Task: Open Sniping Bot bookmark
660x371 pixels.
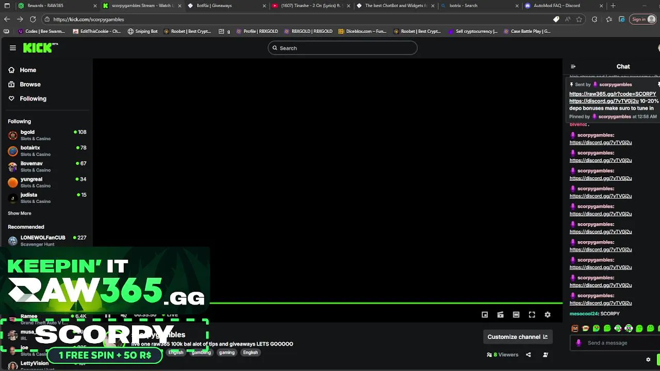Action: 143,31
